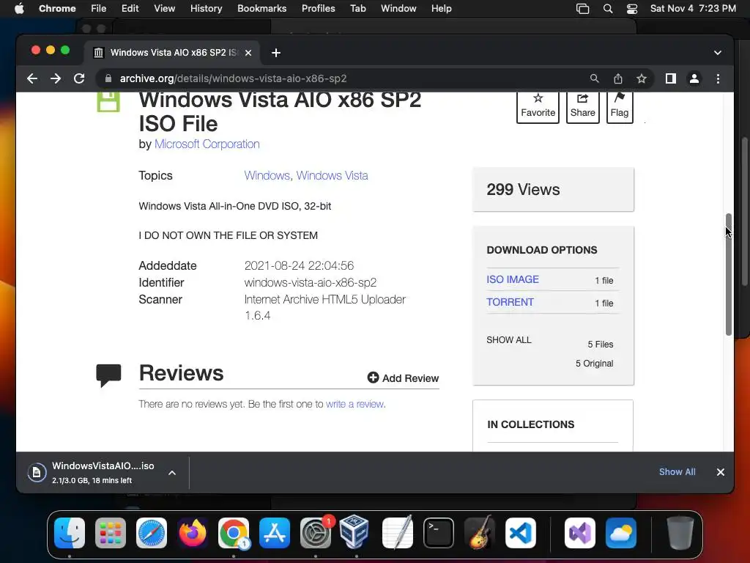Open Terminal from the Dock
The height and width of the screenshot is (563, 750).
click(x=439, y=533)
